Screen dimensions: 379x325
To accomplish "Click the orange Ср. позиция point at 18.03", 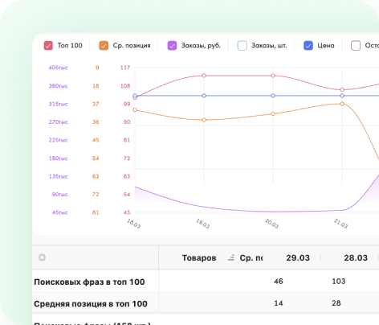I will pyautogui.click(x=135, y=109).
